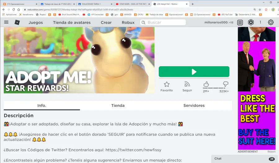Bookmark this page with the star

(260, 10)
